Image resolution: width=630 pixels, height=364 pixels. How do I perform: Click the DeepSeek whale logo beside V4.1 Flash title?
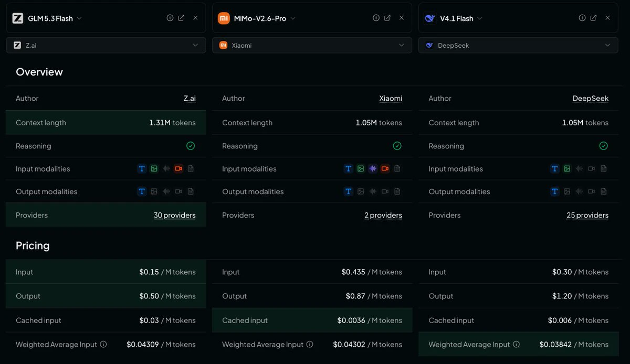click(430, 18)
